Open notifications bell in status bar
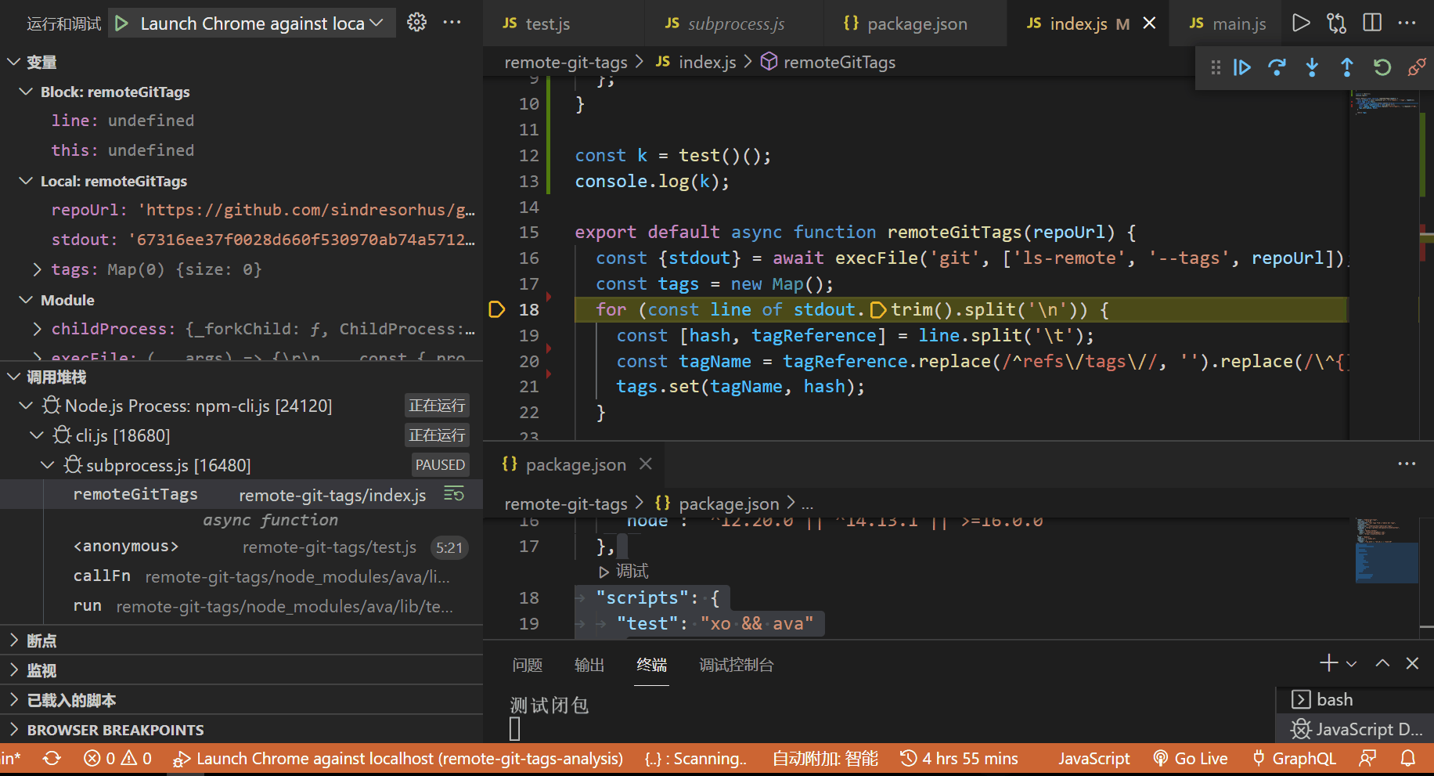The height and width of the screenshot is (776, 1434). click(1408, 759)
